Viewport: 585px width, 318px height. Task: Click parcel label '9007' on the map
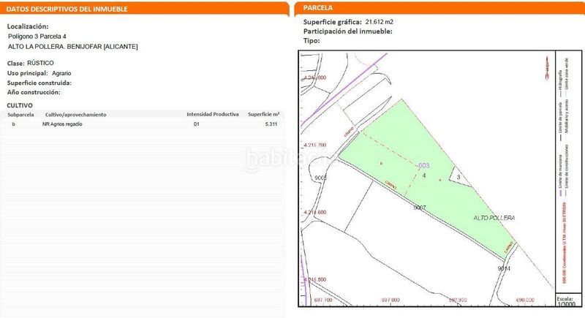tap(420, 208)
